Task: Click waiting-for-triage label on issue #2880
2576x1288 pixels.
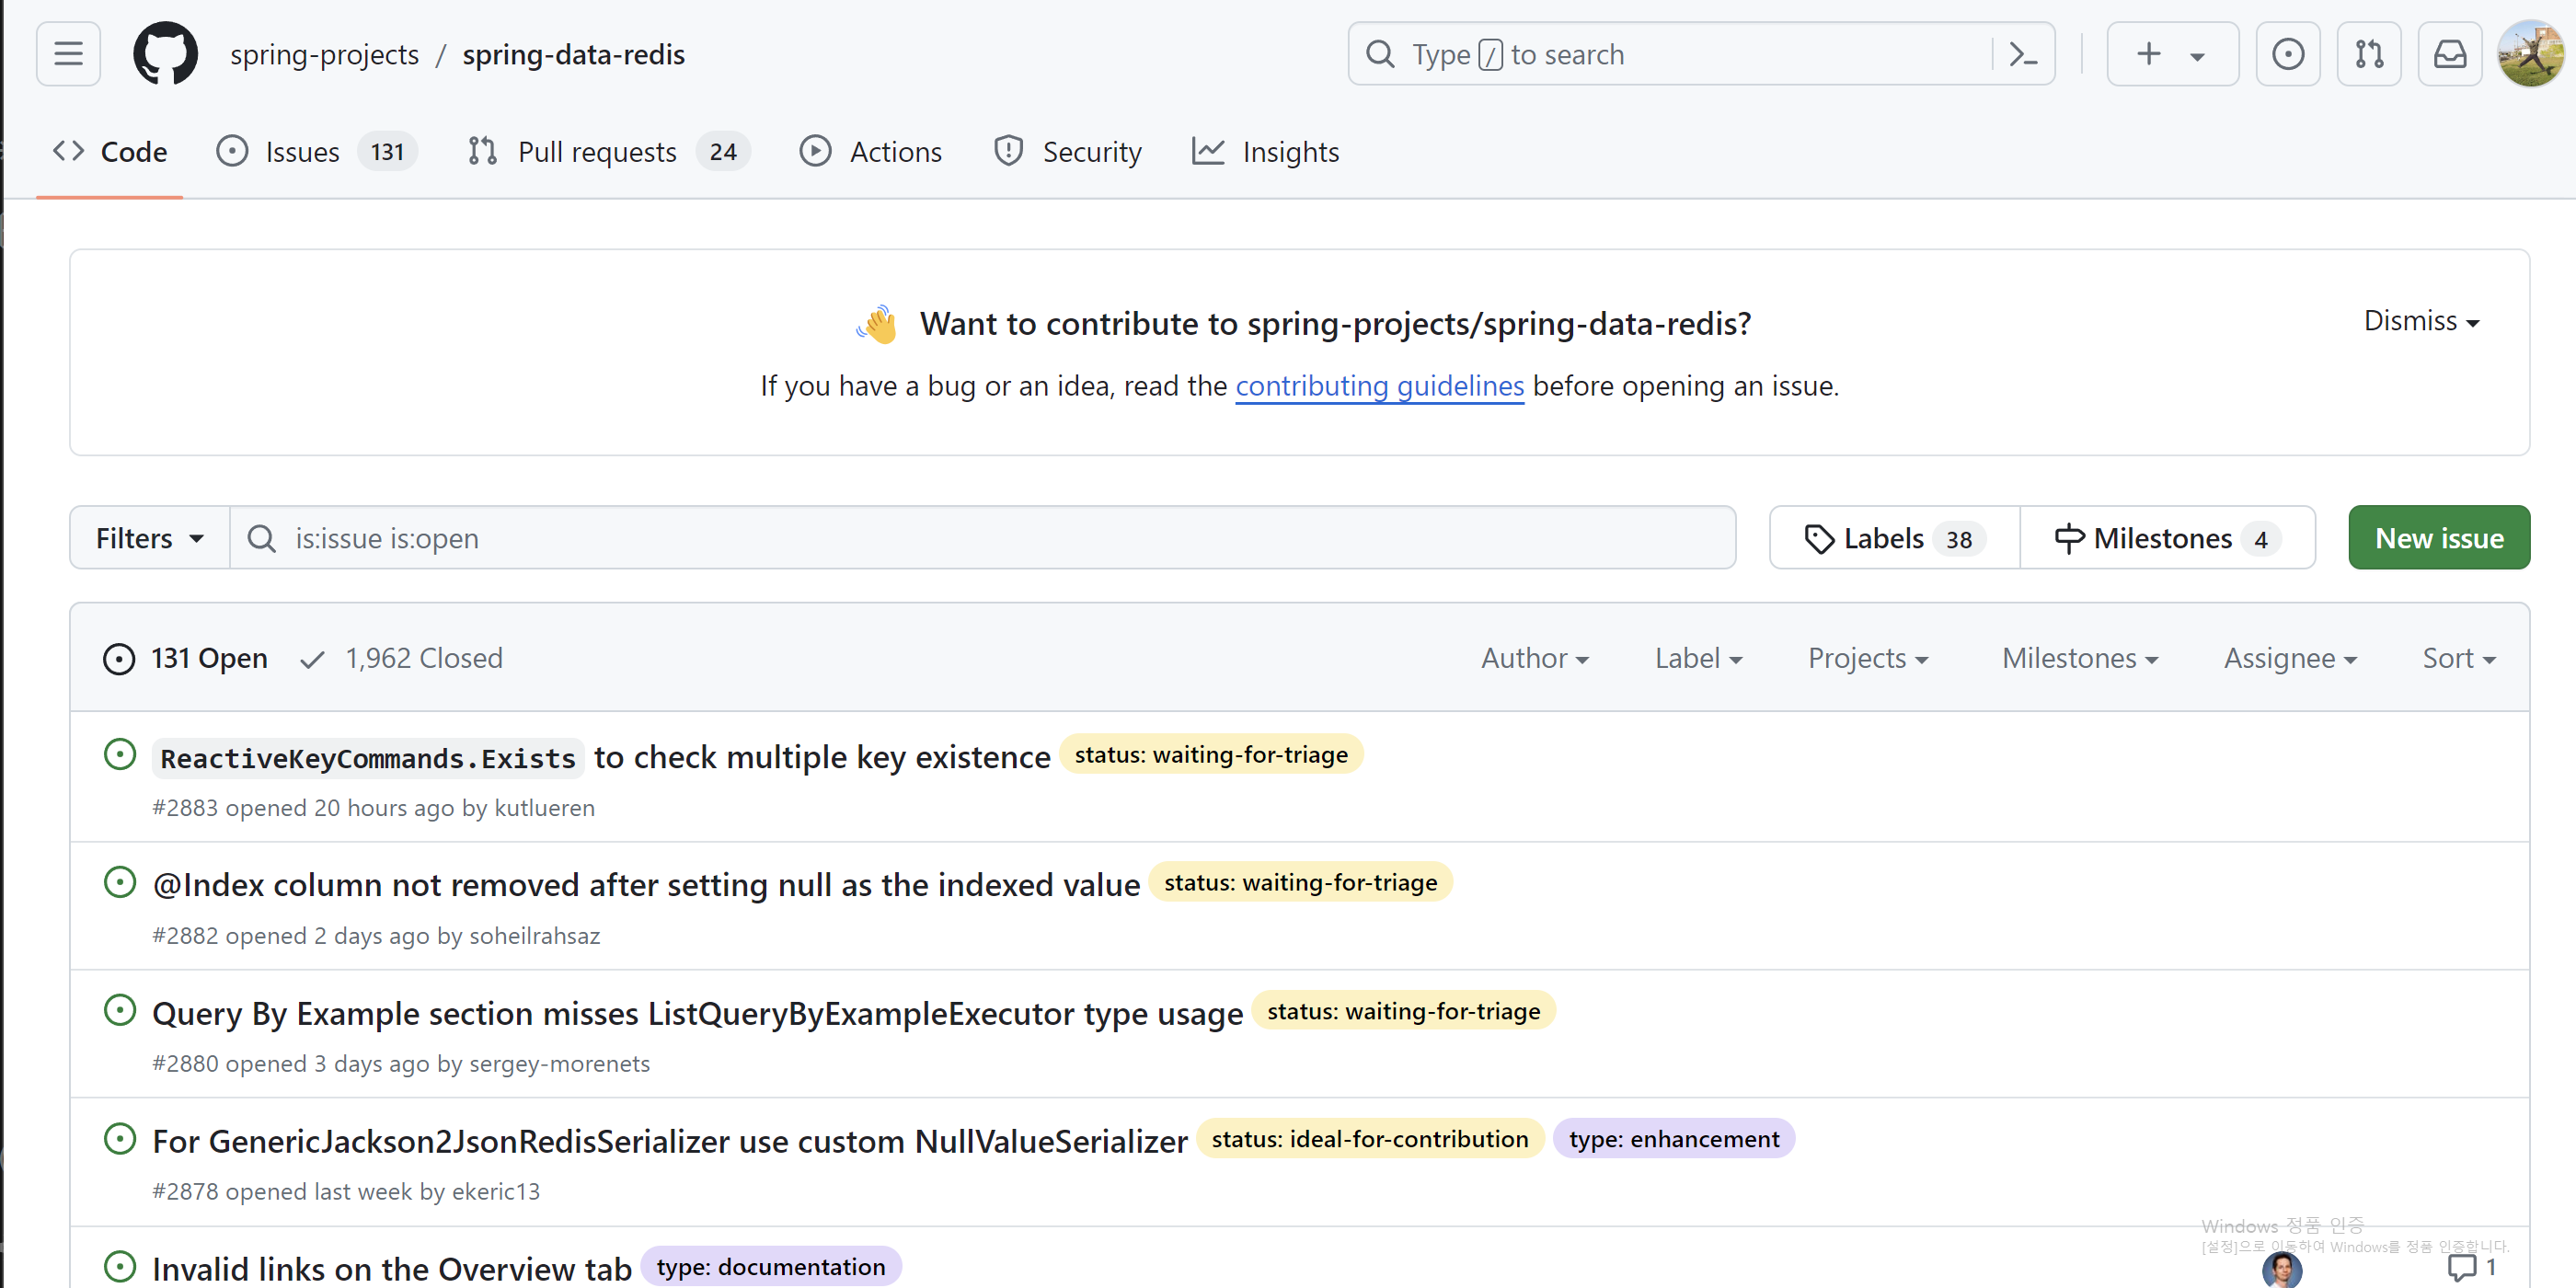Action: click(1403, 1011)
